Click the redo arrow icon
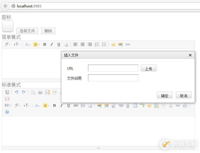The width and height of the screenshot is (200, 153). tap(24, 92)
